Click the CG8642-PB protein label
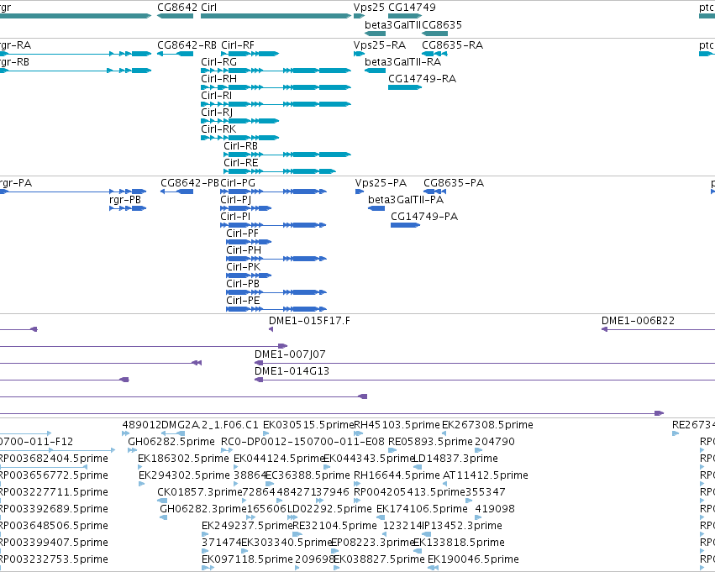 [190, 183]
